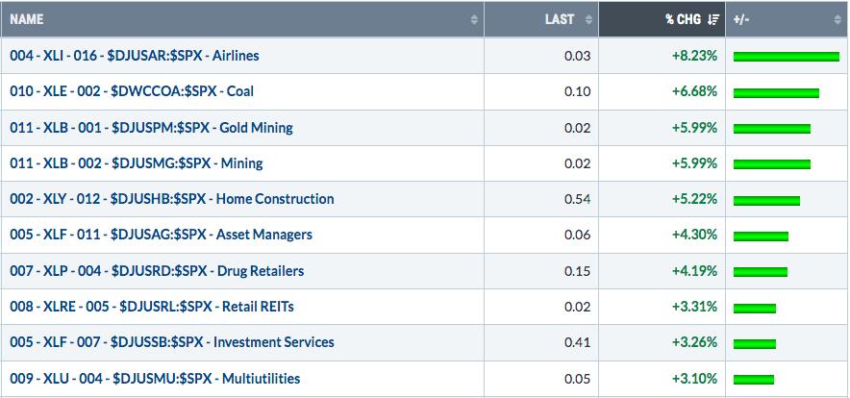Open the Mining $DJUSMG:$SPX entry

[x=137, y=163]
